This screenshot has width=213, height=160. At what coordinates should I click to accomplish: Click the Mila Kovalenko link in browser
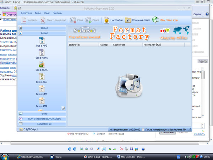tap(78, 134)
